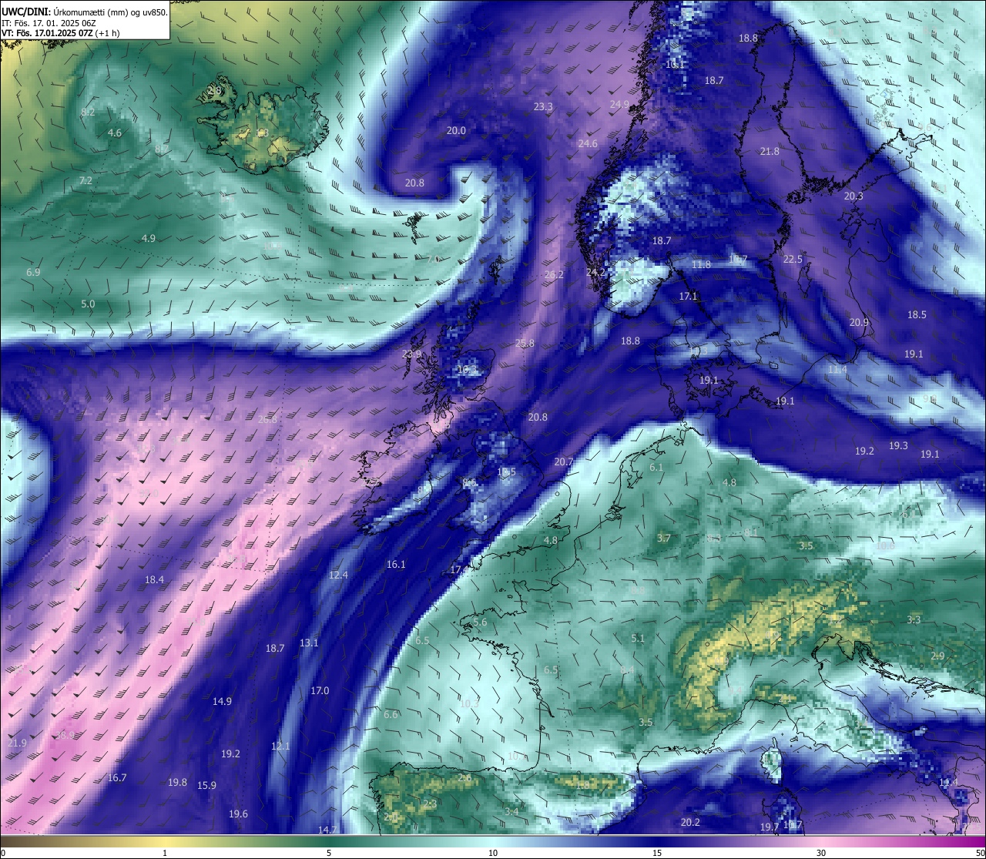
Task: Click the map value 20.7
Action: coord(564,462)
